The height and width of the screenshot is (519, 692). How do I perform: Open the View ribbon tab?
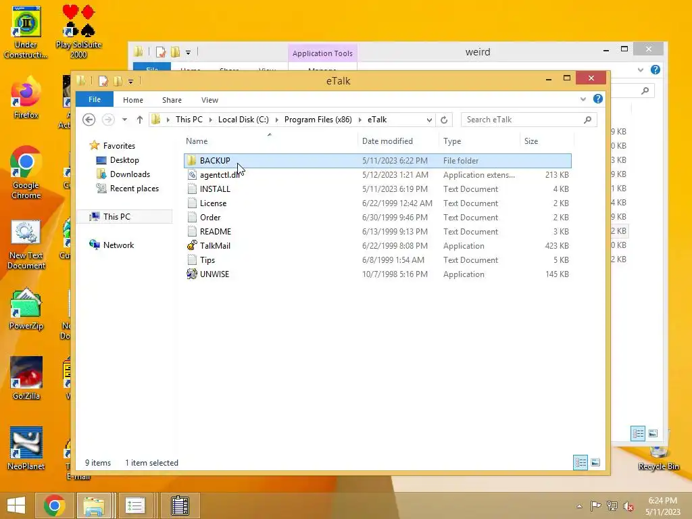[x=209, y=100]
